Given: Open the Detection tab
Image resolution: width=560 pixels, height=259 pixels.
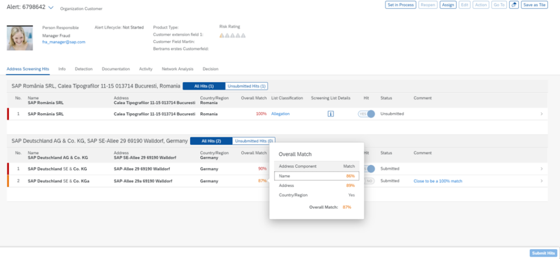Looking at the screenshot, I should point(84,69).
